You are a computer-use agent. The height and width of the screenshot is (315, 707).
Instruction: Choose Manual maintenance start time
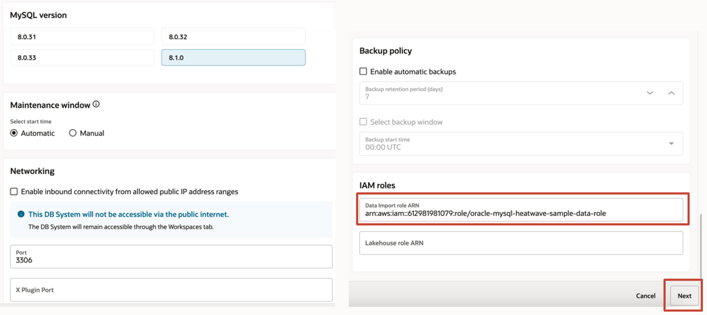tap(73, 133)
